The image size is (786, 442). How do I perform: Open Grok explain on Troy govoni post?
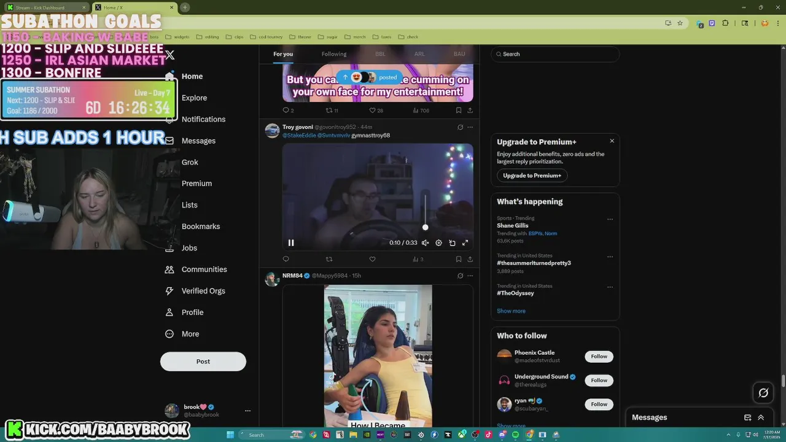click(460, 127)
